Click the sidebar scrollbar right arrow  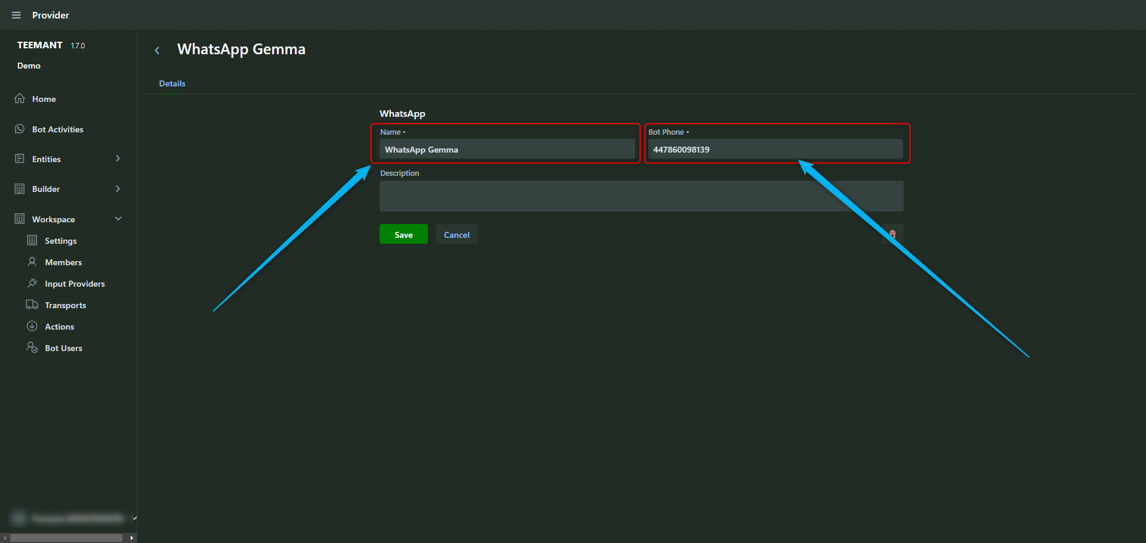132,538
